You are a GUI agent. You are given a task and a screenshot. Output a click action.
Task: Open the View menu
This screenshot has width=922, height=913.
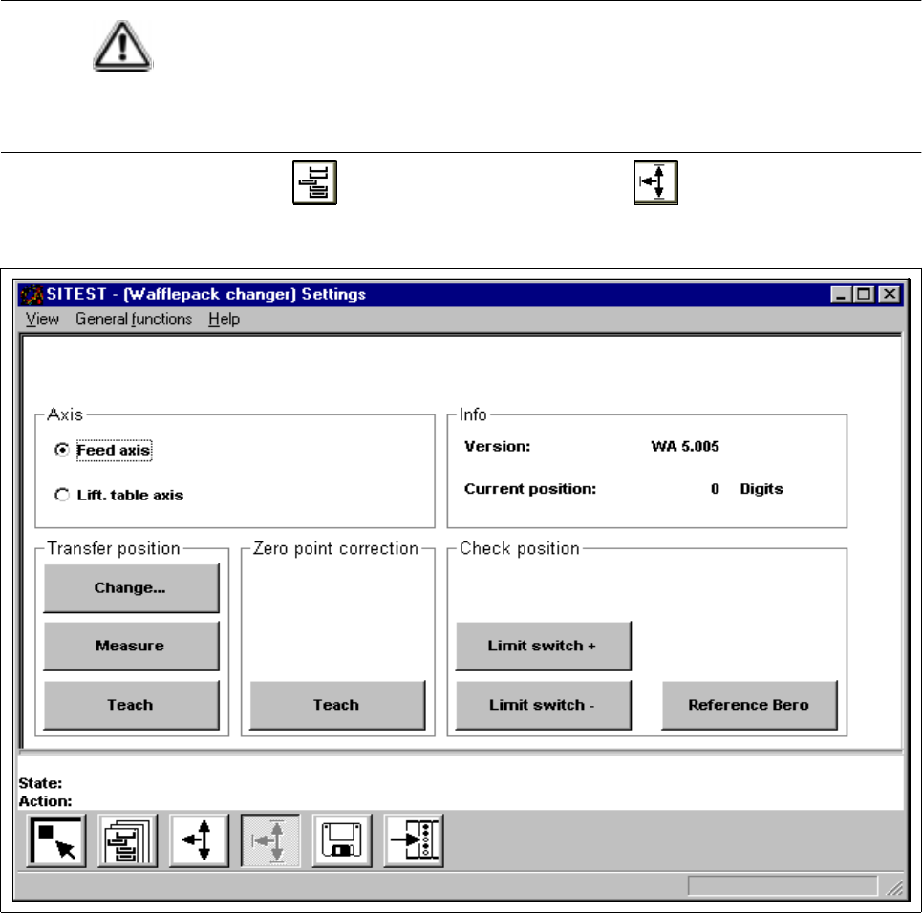pyautogui.click(x=42, y=319)
